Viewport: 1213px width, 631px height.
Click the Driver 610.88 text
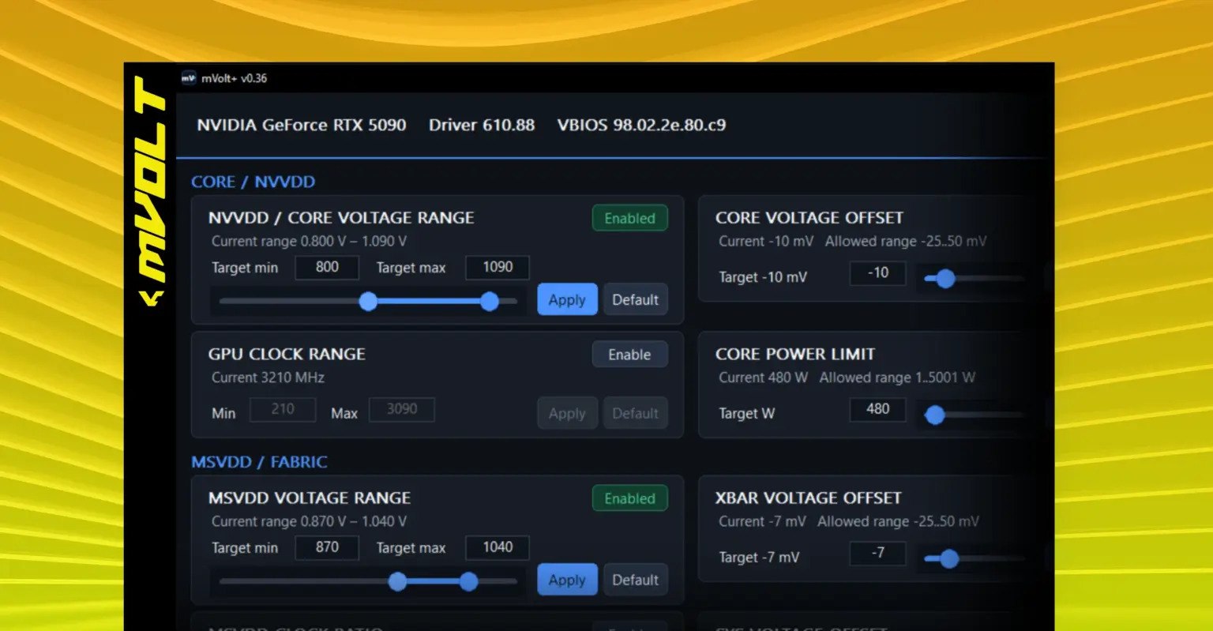click(x=482, y=125)
